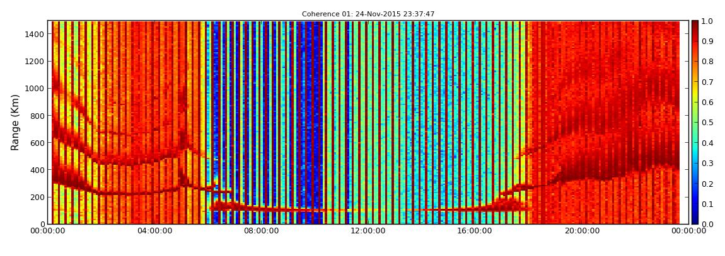The image size is (725, 256).
Task: Click the "Range (Km)" axis label
Action: 14,123
